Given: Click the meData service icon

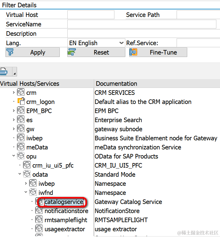Looking at the screenshot, I should (21, 147).
